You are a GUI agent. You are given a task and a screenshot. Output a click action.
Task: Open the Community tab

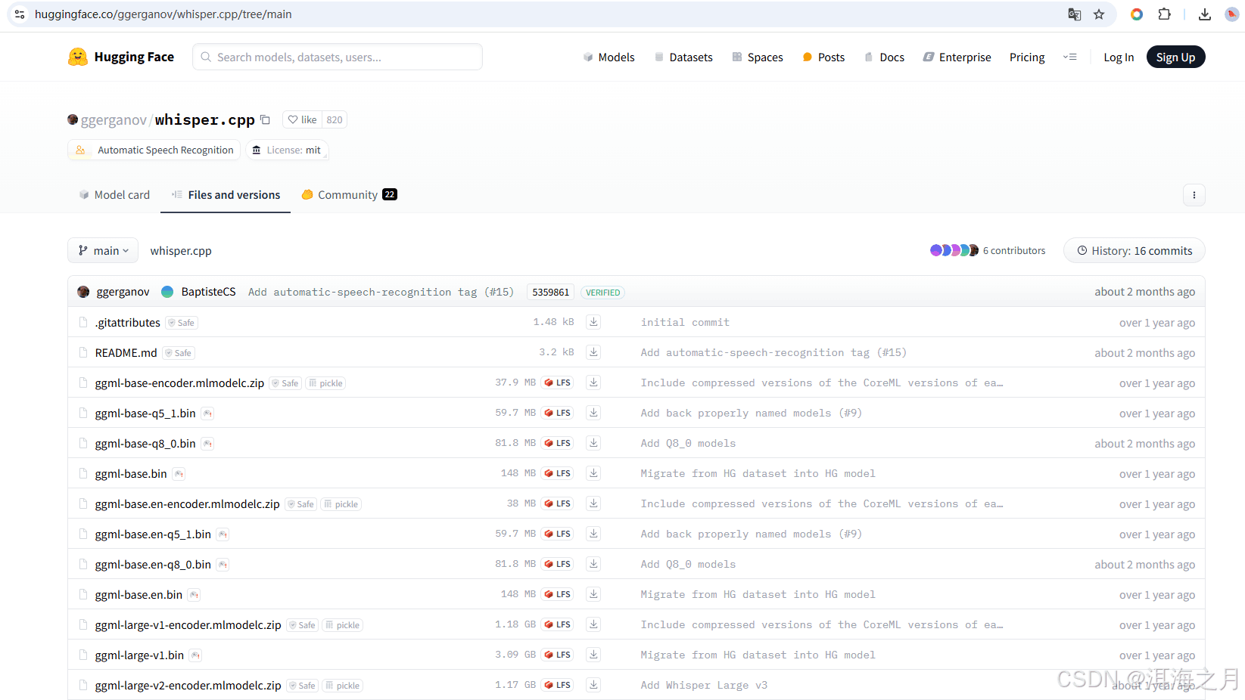coord(348,195)
